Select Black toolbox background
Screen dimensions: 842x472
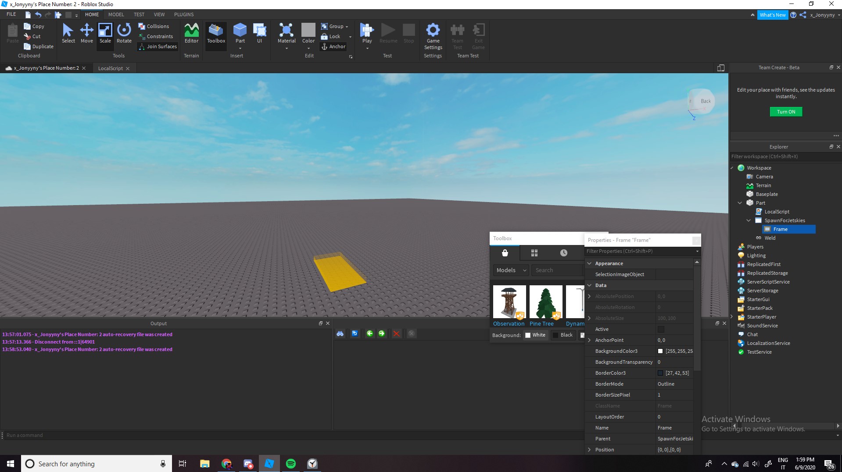tap(563, 335)
